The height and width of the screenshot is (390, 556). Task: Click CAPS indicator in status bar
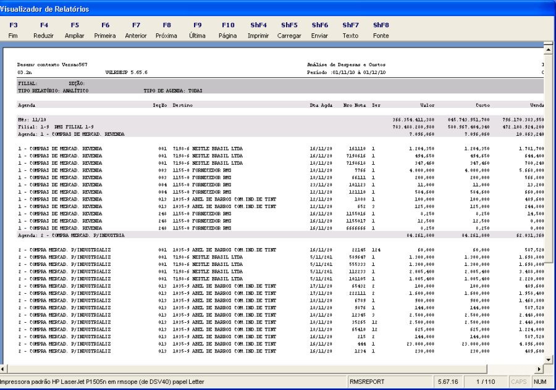[518, 382]
